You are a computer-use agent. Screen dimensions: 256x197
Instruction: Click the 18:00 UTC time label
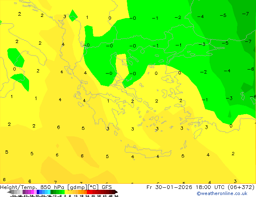click(211, 187)
